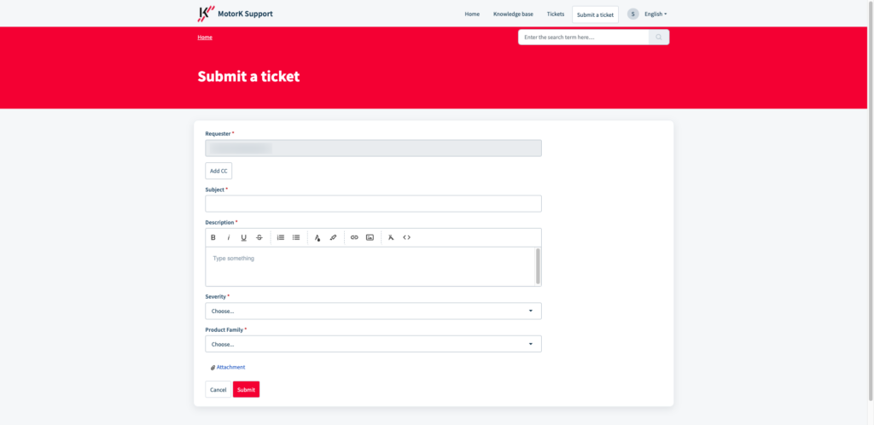
Task: Insert an image into description
Action: [x=370, y=237]
